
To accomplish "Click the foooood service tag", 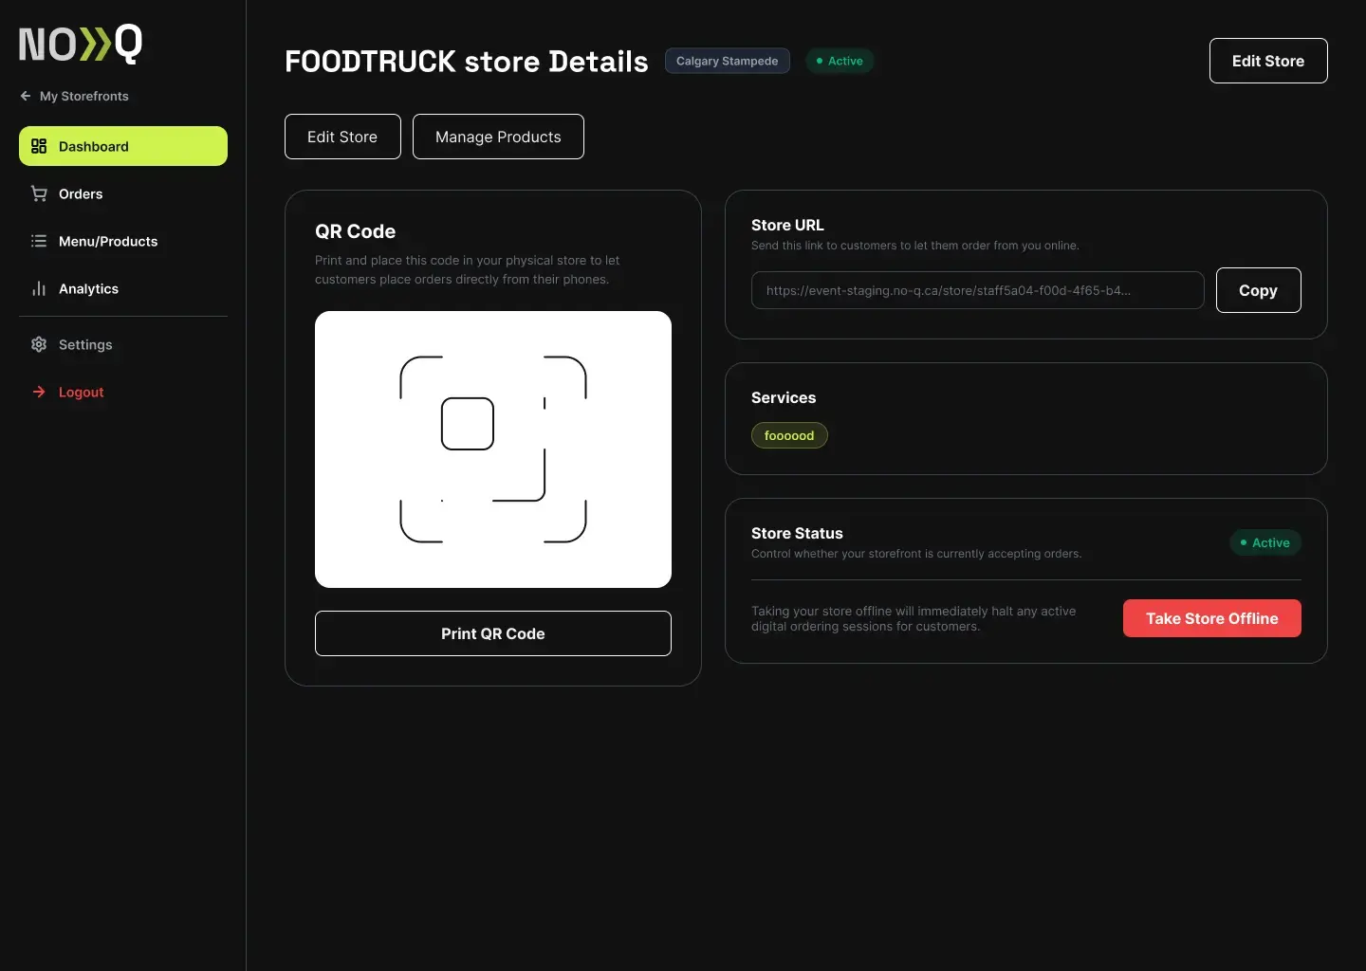I will click(789, 435).
